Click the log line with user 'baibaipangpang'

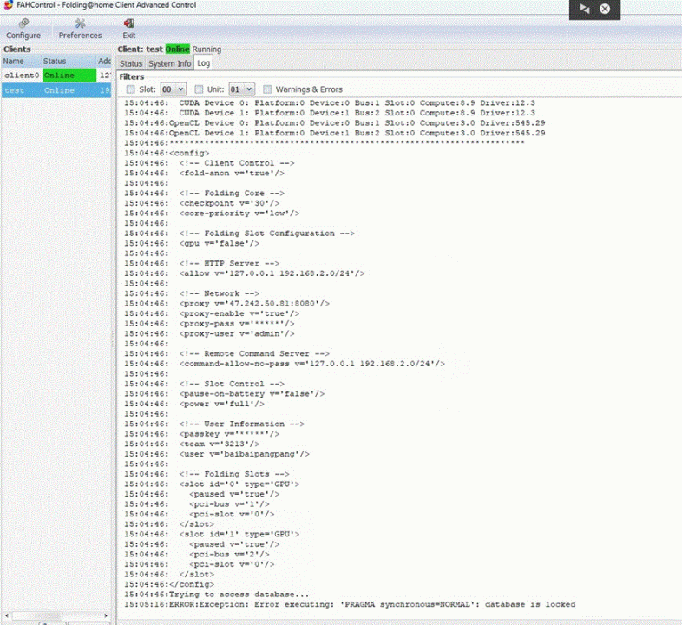(x=217, y=454)
